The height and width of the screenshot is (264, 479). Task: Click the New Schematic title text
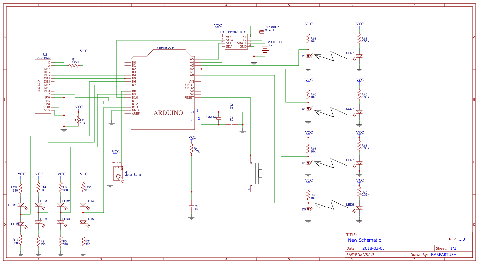point(364,240)
